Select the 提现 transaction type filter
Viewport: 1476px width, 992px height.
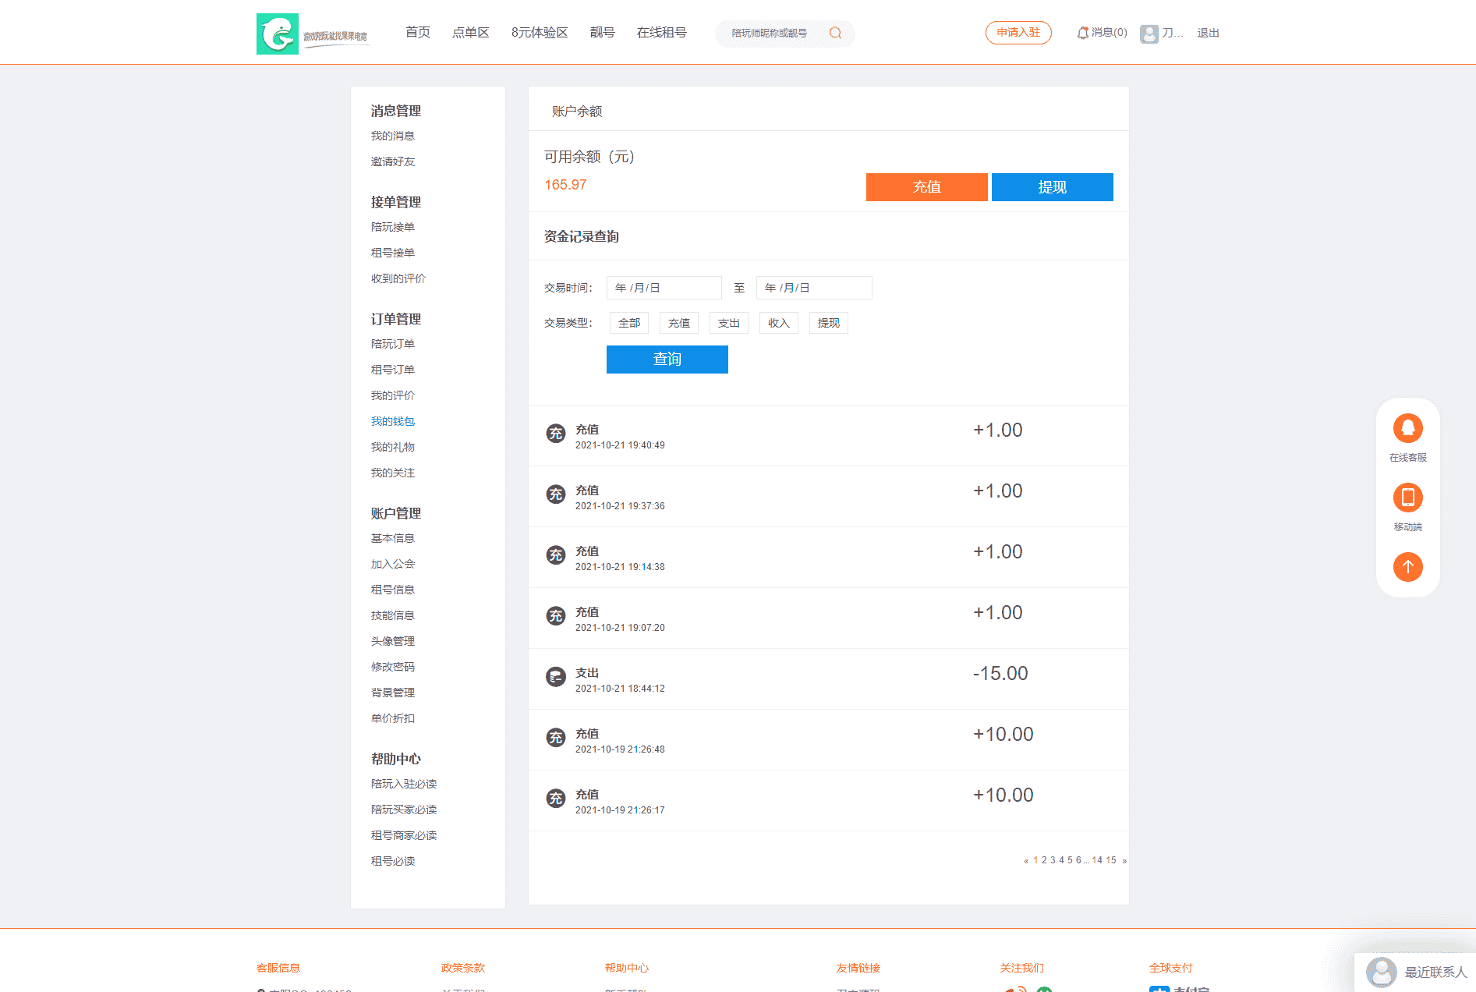(x=828, y=323)
